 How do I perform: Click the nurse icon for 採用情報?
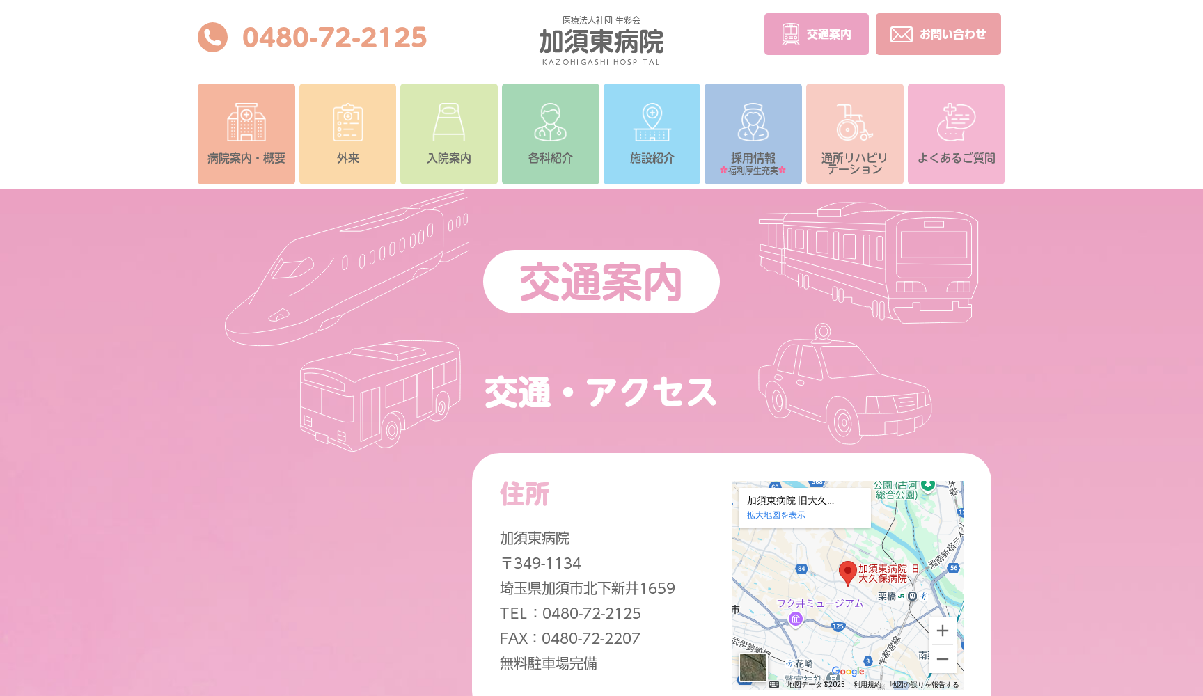coord(753,122)
